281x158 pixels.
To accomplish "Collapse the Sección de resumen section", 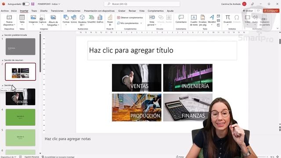I will [3, 61].
